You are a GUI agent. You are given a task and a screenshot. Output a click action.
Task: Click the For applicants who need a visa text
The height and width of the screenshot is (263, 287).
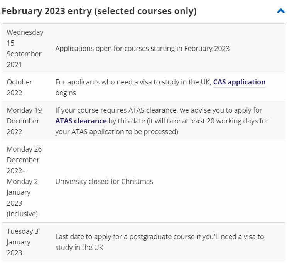(133, 82)
